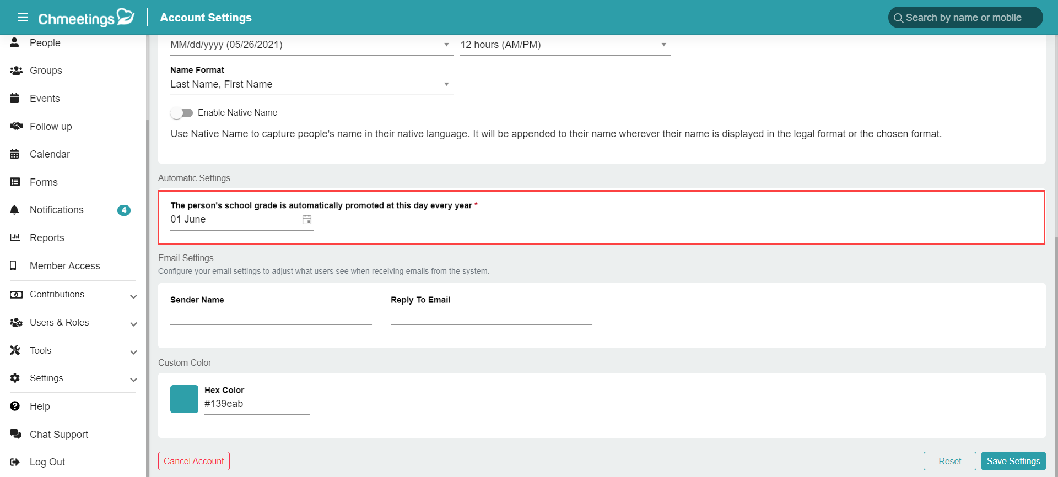The width and height of the screenshot is (1058, 477).
Task: Click the Help sidebar label
Action: coord(40,406)
